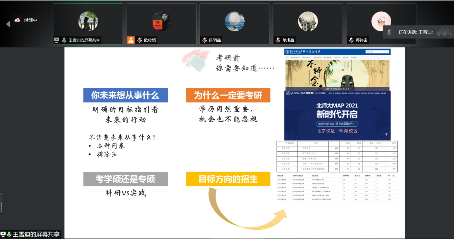The image size is (454, 239).
Task: Click the orange 为什么一定要考研 box on slide
Action: [x=228, y=95]
